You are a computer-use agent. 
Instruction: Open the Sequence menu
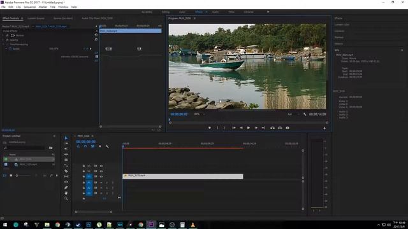[30, 7]
